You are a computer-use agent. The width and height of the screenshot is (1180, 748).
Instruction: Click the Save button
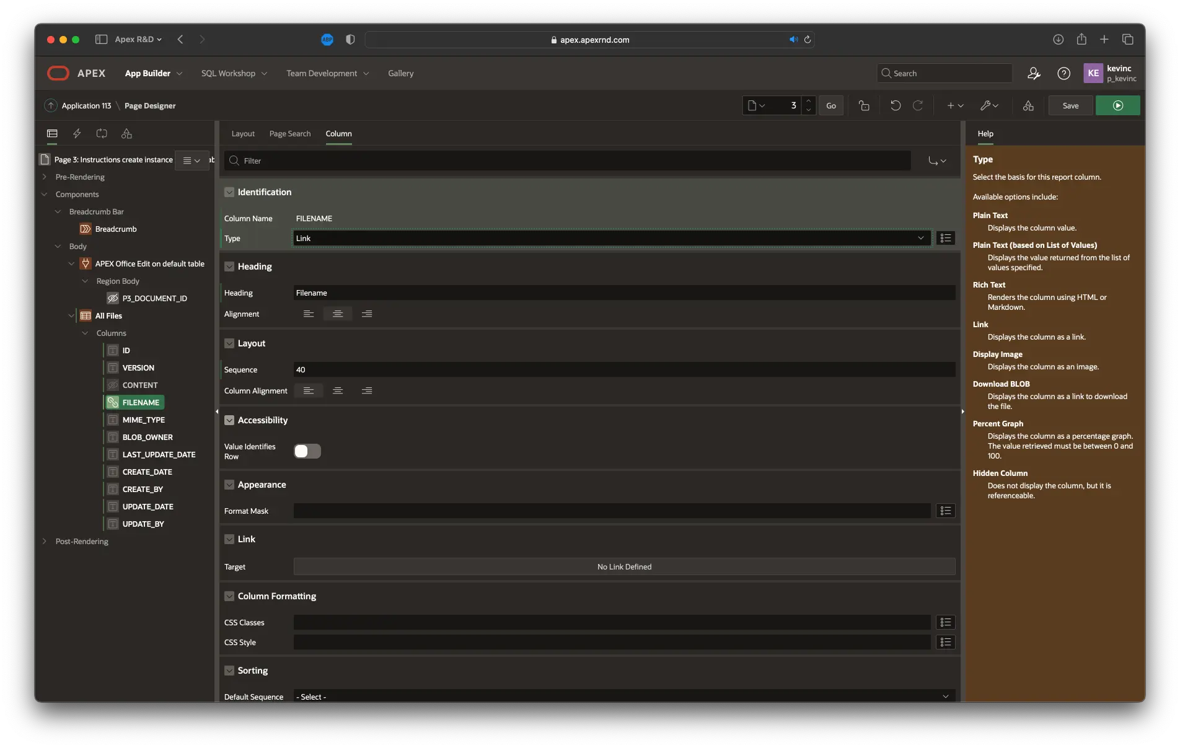click(x=1070, y=106)
